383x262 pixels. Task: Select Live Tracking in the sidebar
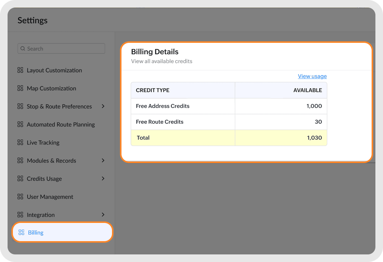click(x=43, y=143)
